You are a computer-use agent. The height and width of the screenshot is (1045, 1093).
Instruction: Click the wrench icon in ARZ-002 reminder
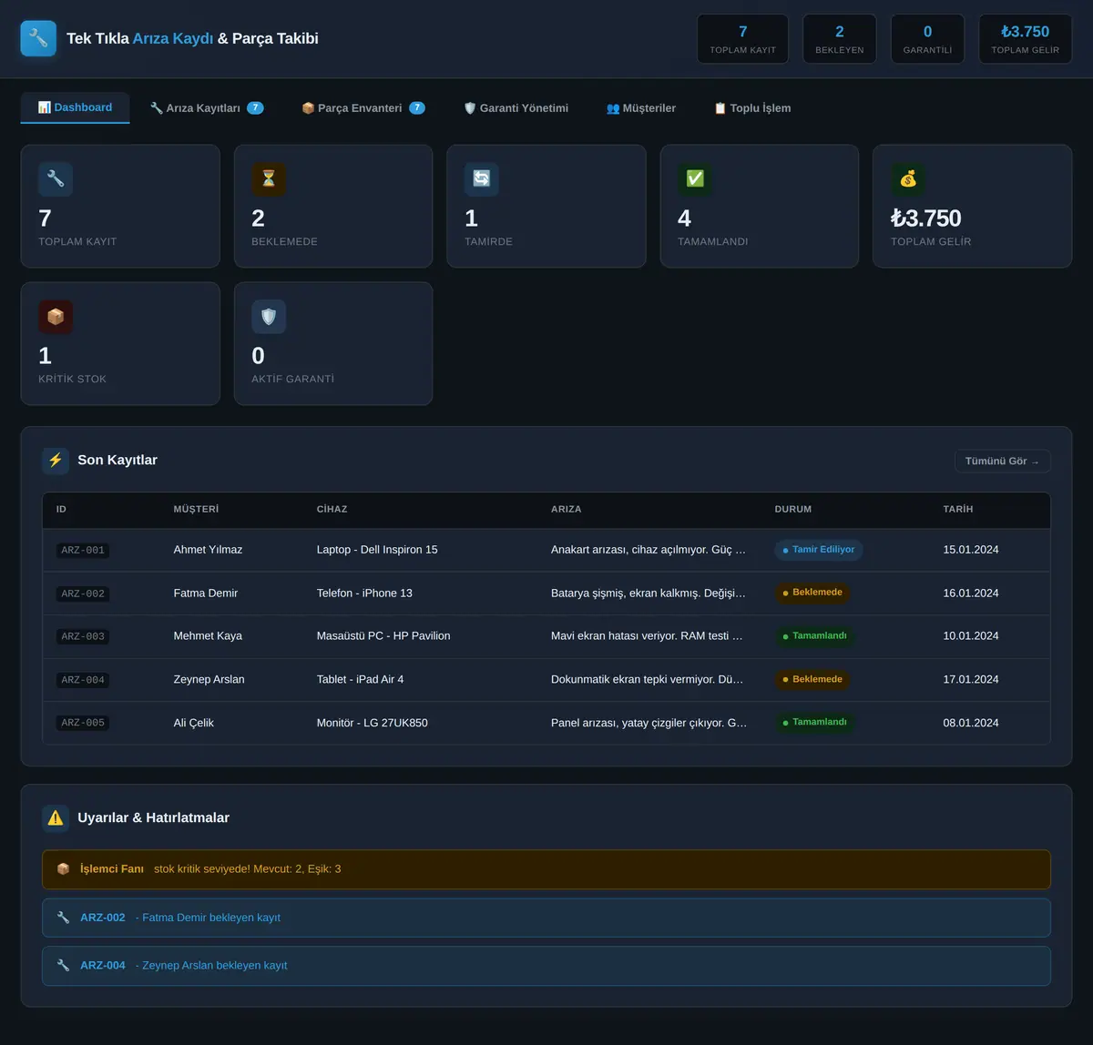[63, 918]
